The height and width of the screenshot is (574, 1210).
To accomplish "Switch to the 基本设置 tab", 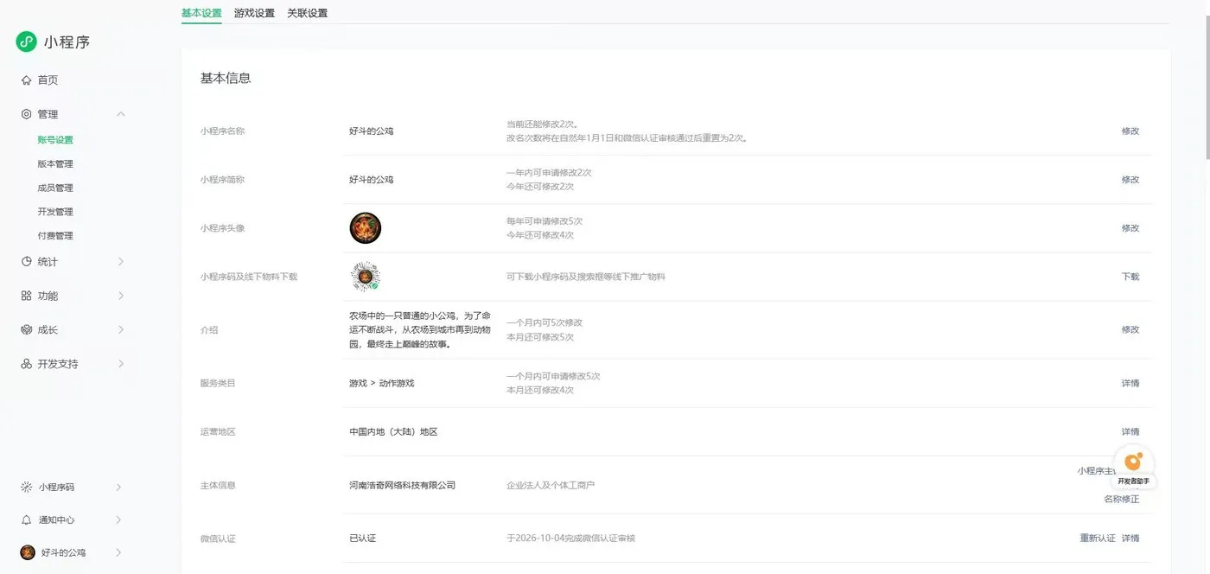I will [201, 13].
